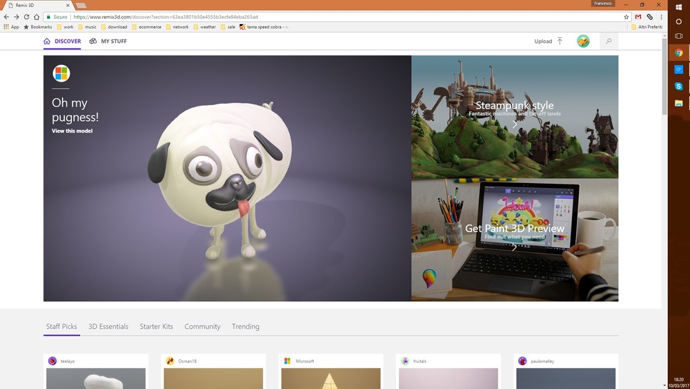The height and width of the screenshot is (389, 690).
Task: Open a new browser tab
Action: [81, 6]
